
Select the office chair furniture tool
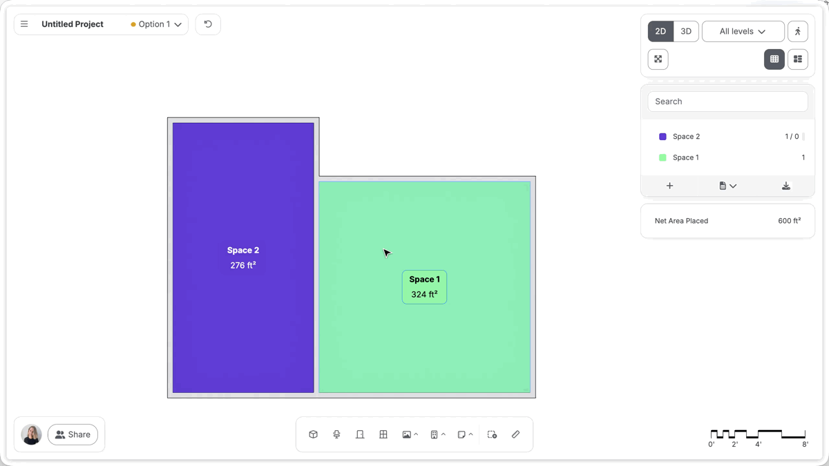click(336, 434)
